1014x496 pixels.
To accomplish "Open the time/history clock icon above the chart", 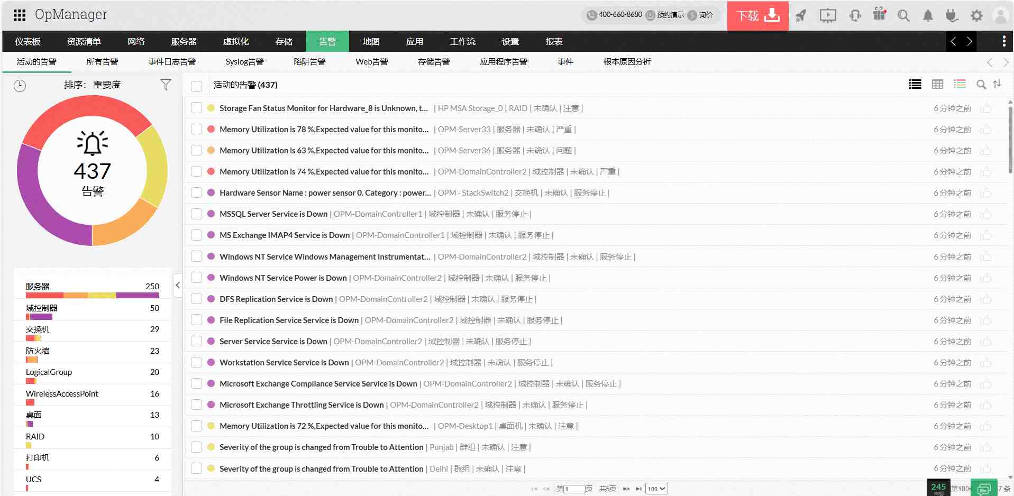I will (20, 85).
